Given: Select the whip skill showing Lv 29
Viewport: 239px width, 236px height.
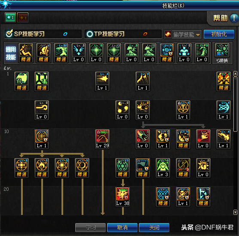Looking at the screenshot, I should [x=102, y=139].
